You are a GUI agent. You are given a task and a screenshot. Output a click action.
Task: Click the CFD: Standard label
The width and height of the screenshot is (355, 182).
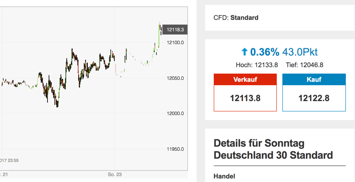pyautogui.click(x=236, y=18)
